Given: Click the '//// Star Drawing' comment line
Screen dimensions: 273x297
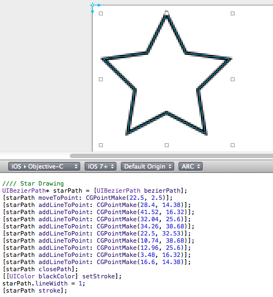Looking at the screenshot, I should pyautogui.click(x=33, y=183).
